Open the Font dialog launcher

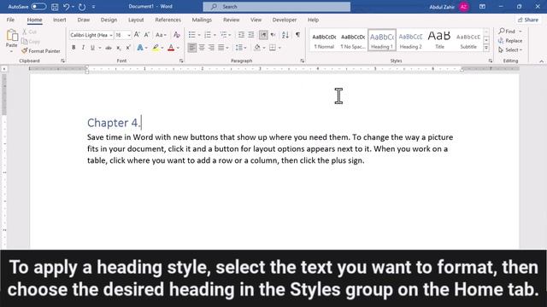[x=181, y=61]
